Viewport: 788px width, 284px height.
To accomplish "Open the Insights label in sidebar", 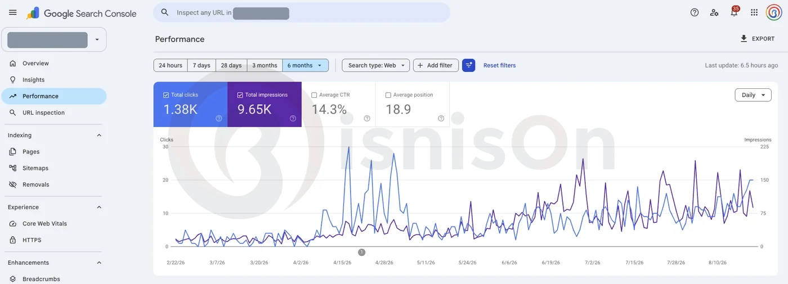I will [34, 80].
